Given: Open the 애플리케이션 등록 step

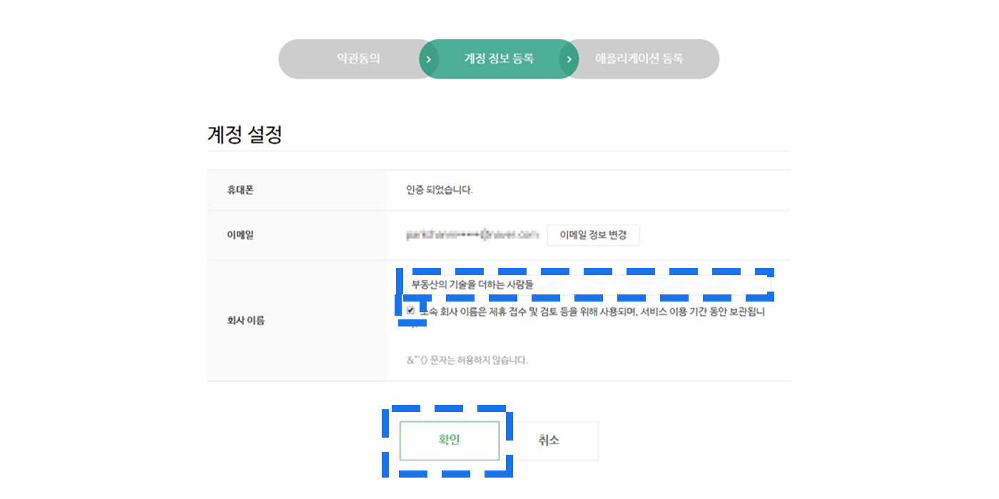Looking at the screenshot, I should tap(639, 59).
